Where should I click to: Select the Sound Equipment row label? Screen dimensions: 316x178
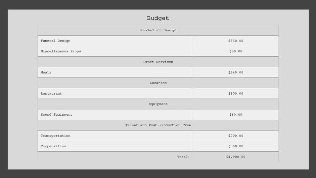(x=57, y=115)
